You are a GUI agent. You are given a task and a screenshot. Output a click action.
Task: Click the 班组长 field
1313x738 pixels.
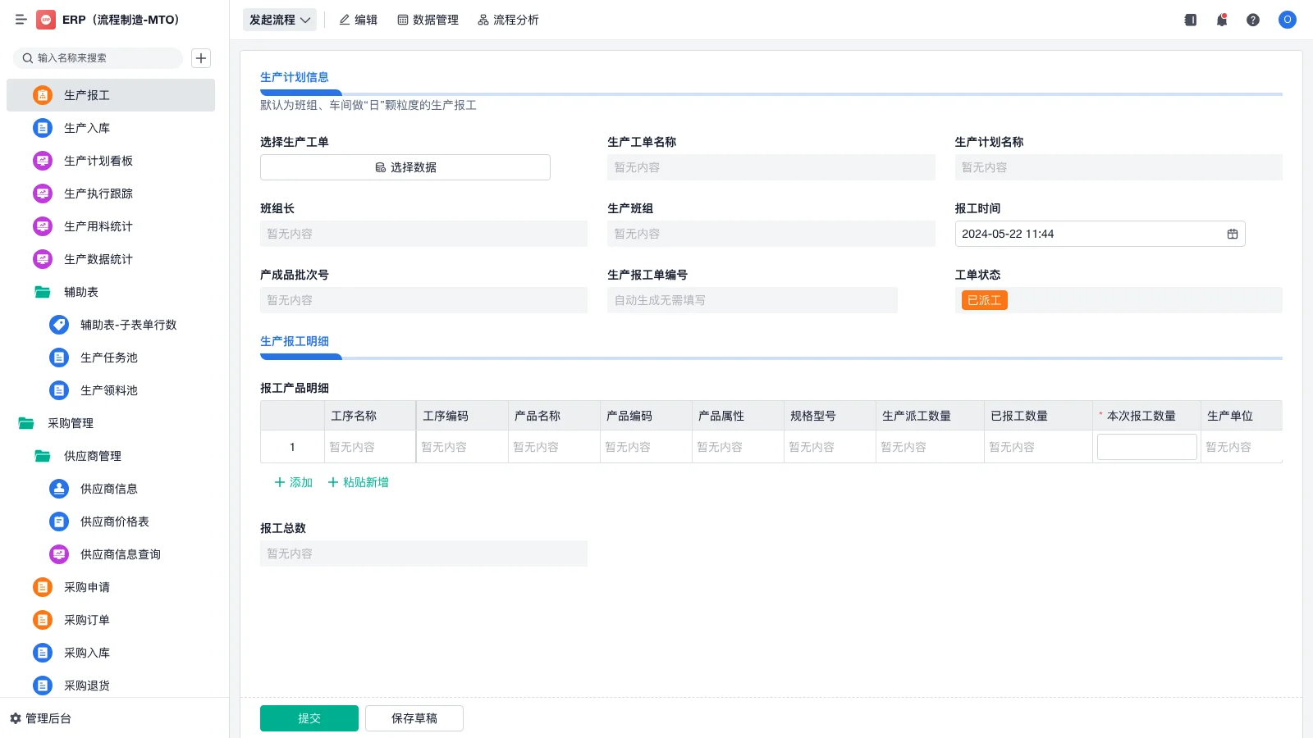pos(423,234)
